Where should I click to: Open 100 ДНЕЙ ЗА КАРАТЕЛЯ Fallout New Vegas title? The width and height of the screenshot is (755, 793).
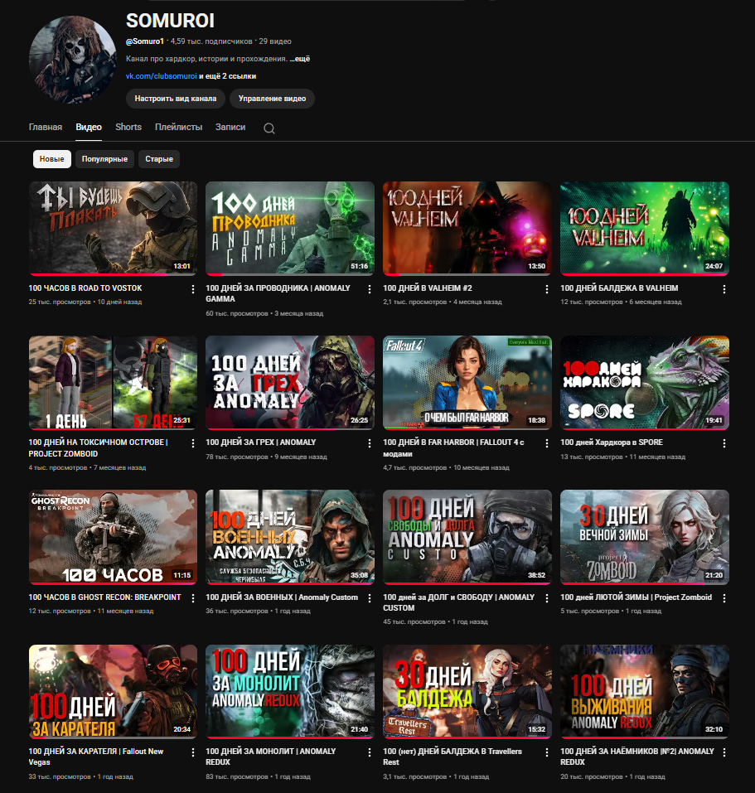(96, 757)
